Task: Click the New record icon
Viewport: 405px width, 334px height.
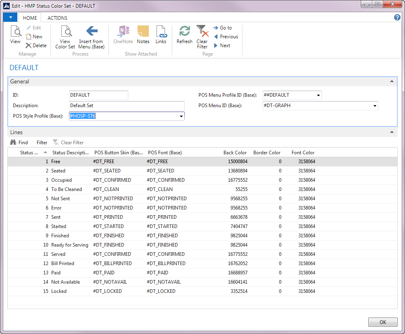Action: 34,37
